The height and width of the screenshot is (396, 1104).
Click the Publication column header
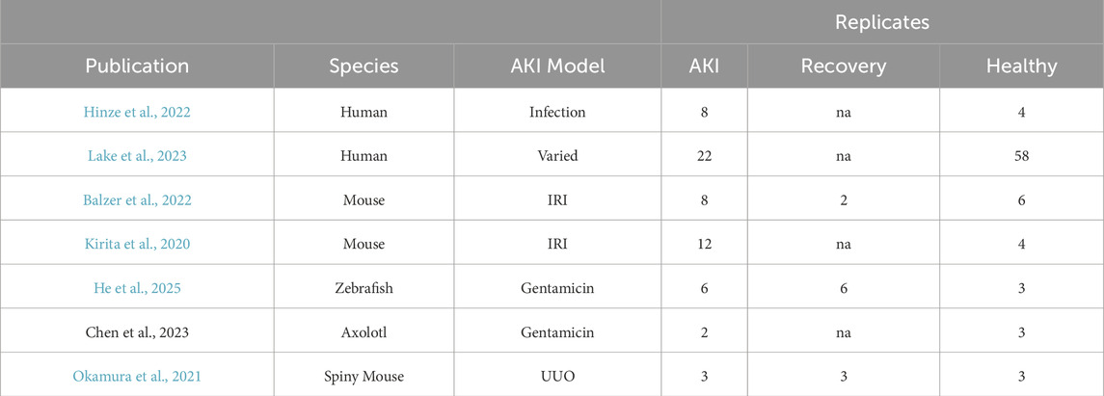(x=137, y=66)
